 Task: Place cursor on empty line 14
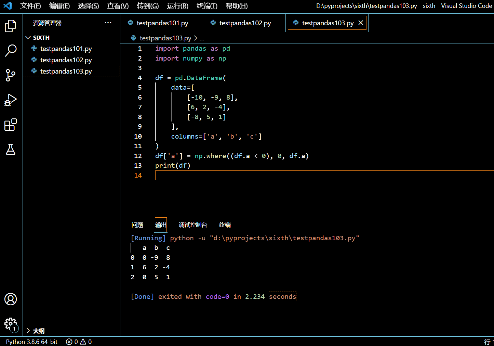tap(324, 175)
